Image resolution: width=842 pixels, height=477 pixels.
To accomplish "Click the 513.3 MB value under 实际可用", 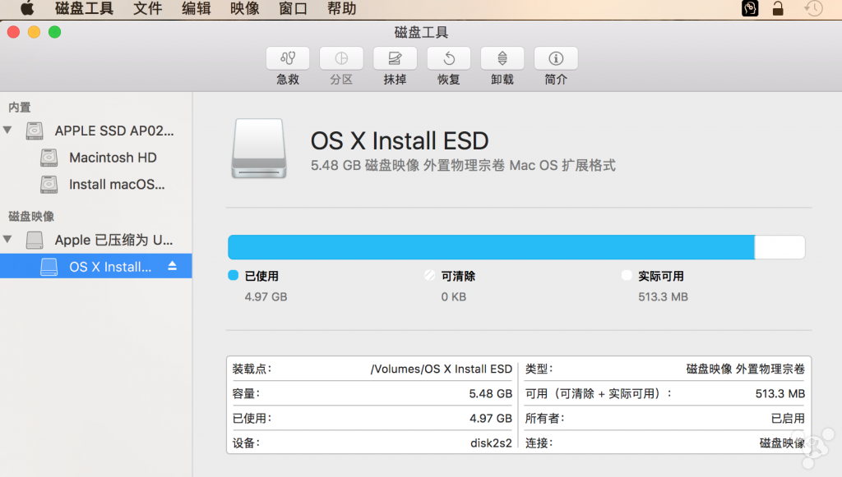I will (x=664, y=297).
